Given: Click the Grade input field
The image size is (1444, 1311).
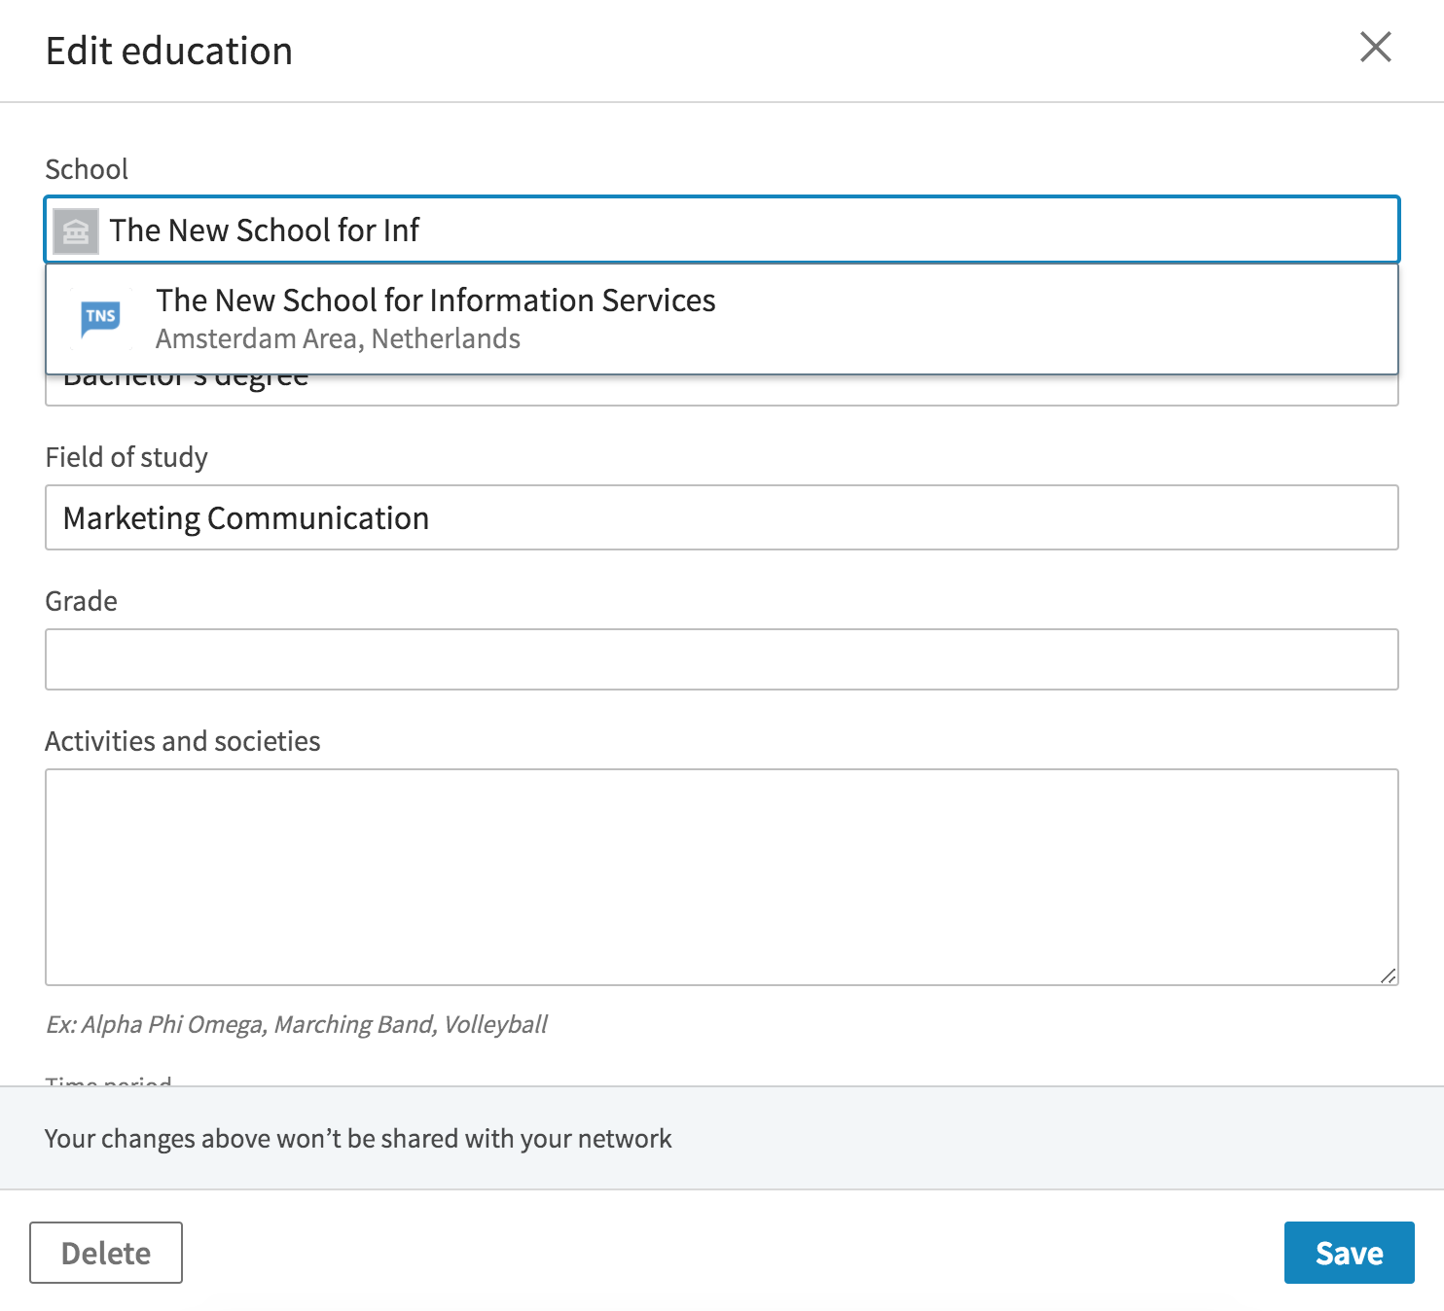Looking at the screenshot, I should pyautogui.click(x=722, y=659).
